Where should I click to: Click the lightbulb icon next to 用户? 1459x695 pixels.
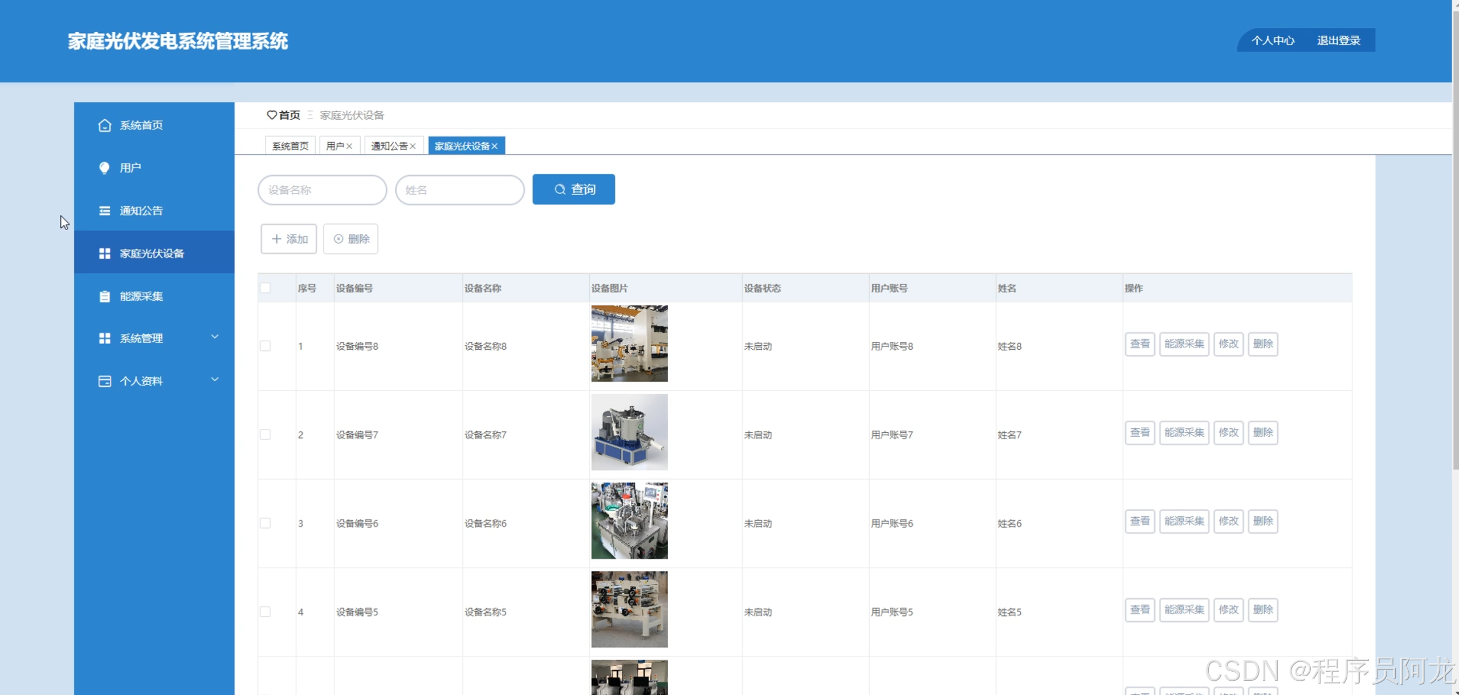104,168
